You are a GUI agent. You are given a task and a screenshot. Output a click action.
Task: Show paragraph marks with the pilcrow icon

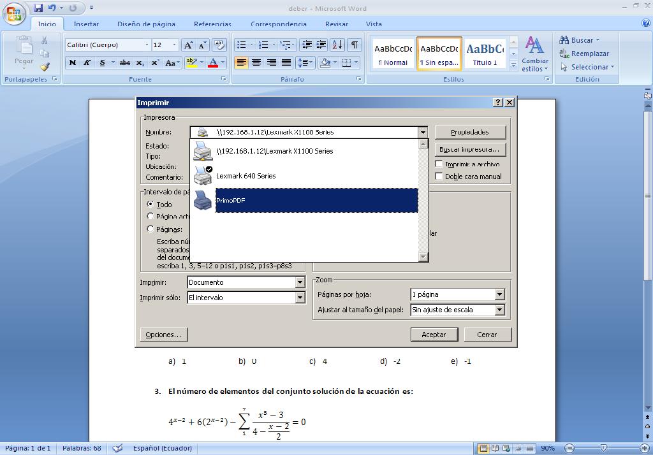(353, 45)
